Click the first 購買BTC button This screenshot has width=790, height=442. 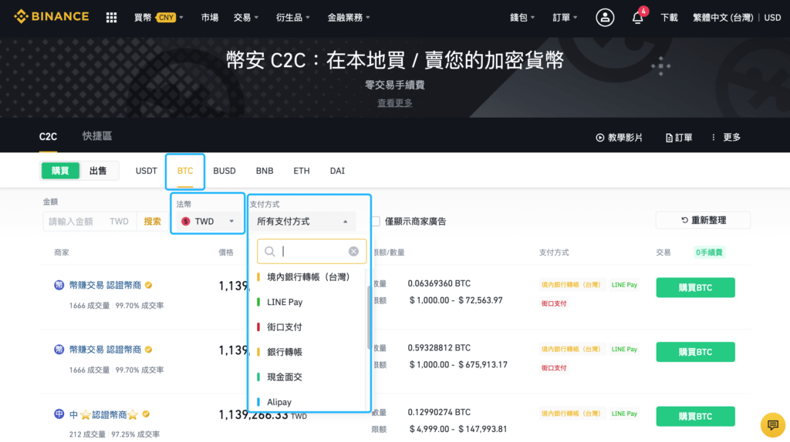coord(695,287)
